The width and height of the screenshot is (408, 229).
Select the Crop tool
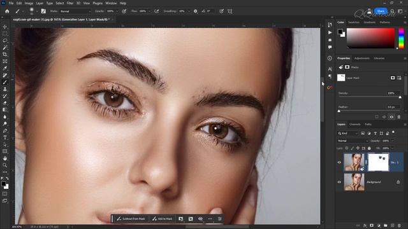pyautogui.click(x=4, y=55)
